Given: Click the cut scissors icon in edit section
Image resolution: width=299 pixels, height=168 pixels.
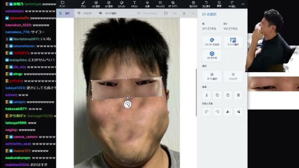Looking at the screenshot, I should (x=207, y=95).
